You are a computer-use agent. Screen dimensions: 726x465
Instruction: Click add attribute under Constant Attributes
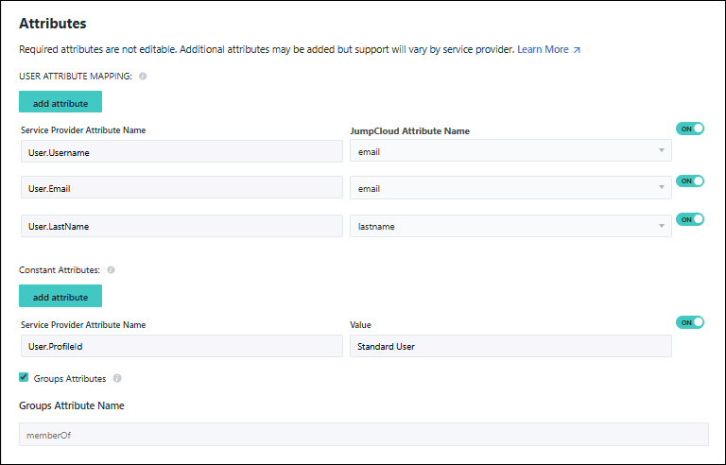pyautogui.click(x=60, y=297)
